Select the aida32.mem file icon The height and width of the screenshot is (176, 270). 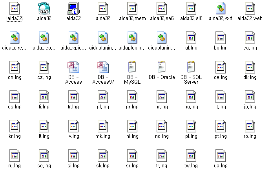pyautogui.click(x=132, y=8)
